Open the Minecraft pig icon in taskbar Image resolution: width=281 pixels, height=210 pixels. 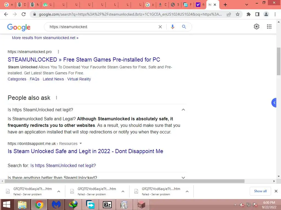click(141, 205)
